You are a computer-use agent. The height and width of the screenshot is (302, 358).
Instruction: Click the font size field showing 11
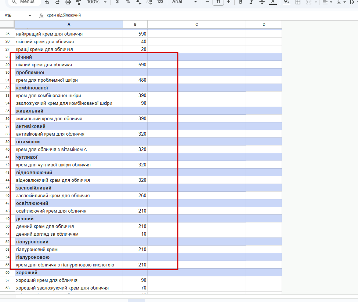pos(218,2)
